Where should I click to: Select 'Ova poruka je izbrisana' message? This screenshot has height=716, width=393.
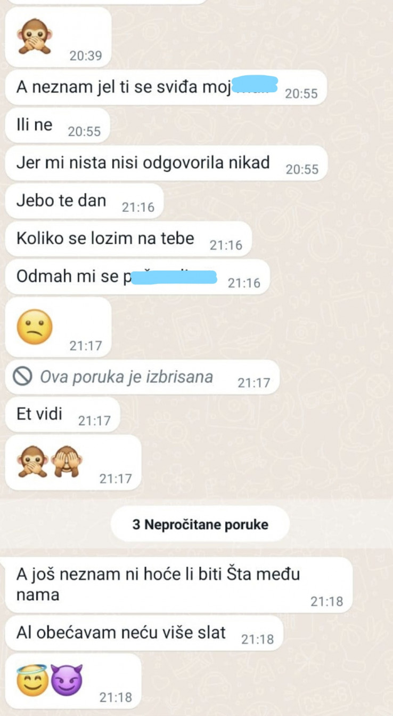point(142,377)
